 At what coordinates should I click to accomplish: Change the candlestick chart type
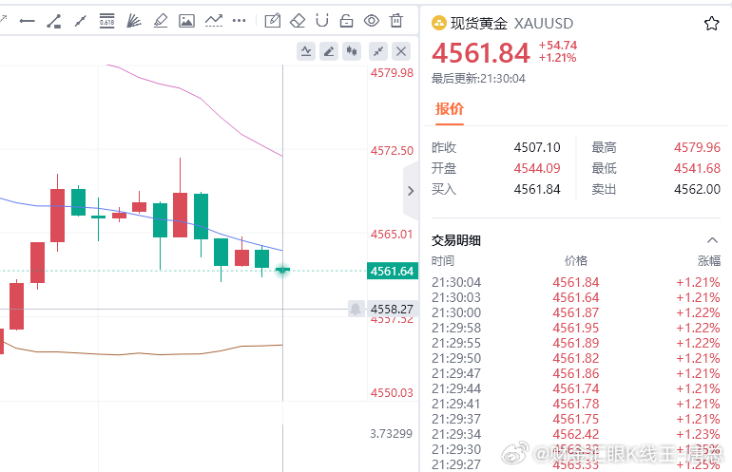tap(352, 51)
